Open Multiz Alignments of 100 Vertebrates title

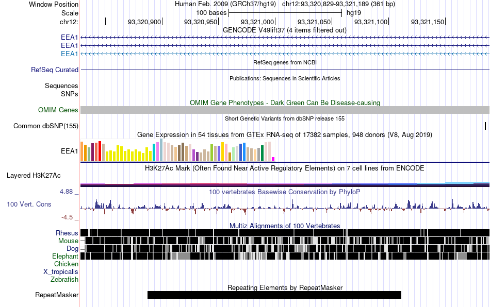click(285, 226)
